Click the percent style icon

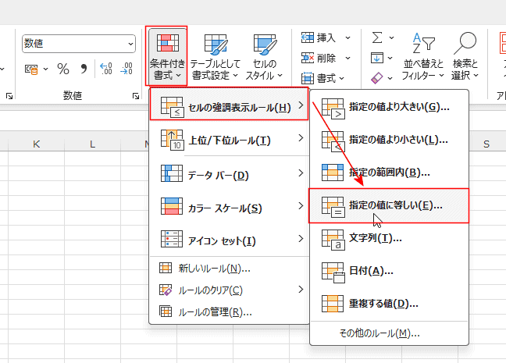pyautogui.click(x=63, y=69)
